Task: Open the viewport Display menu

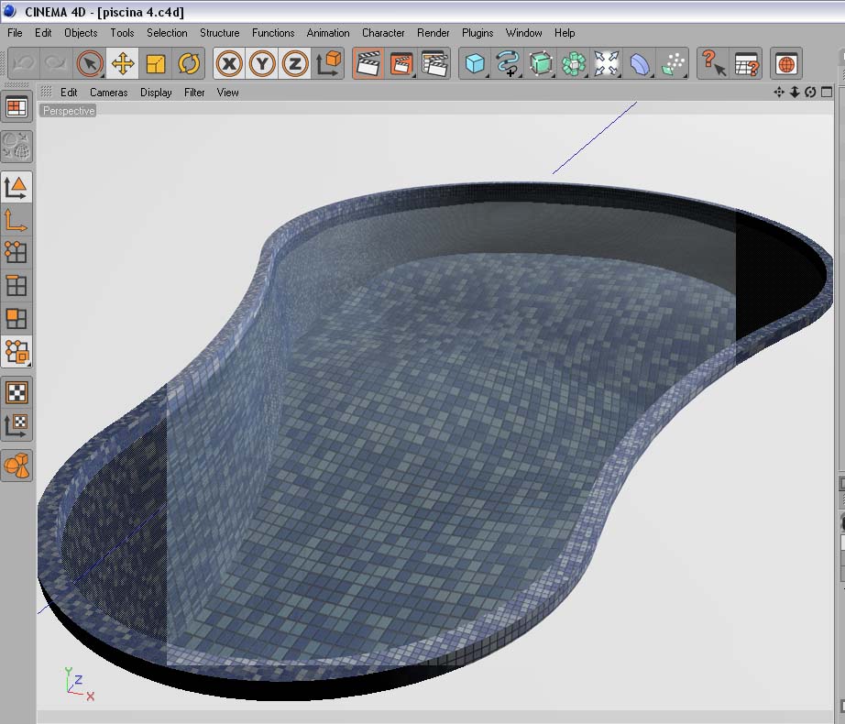Action: 157,93
